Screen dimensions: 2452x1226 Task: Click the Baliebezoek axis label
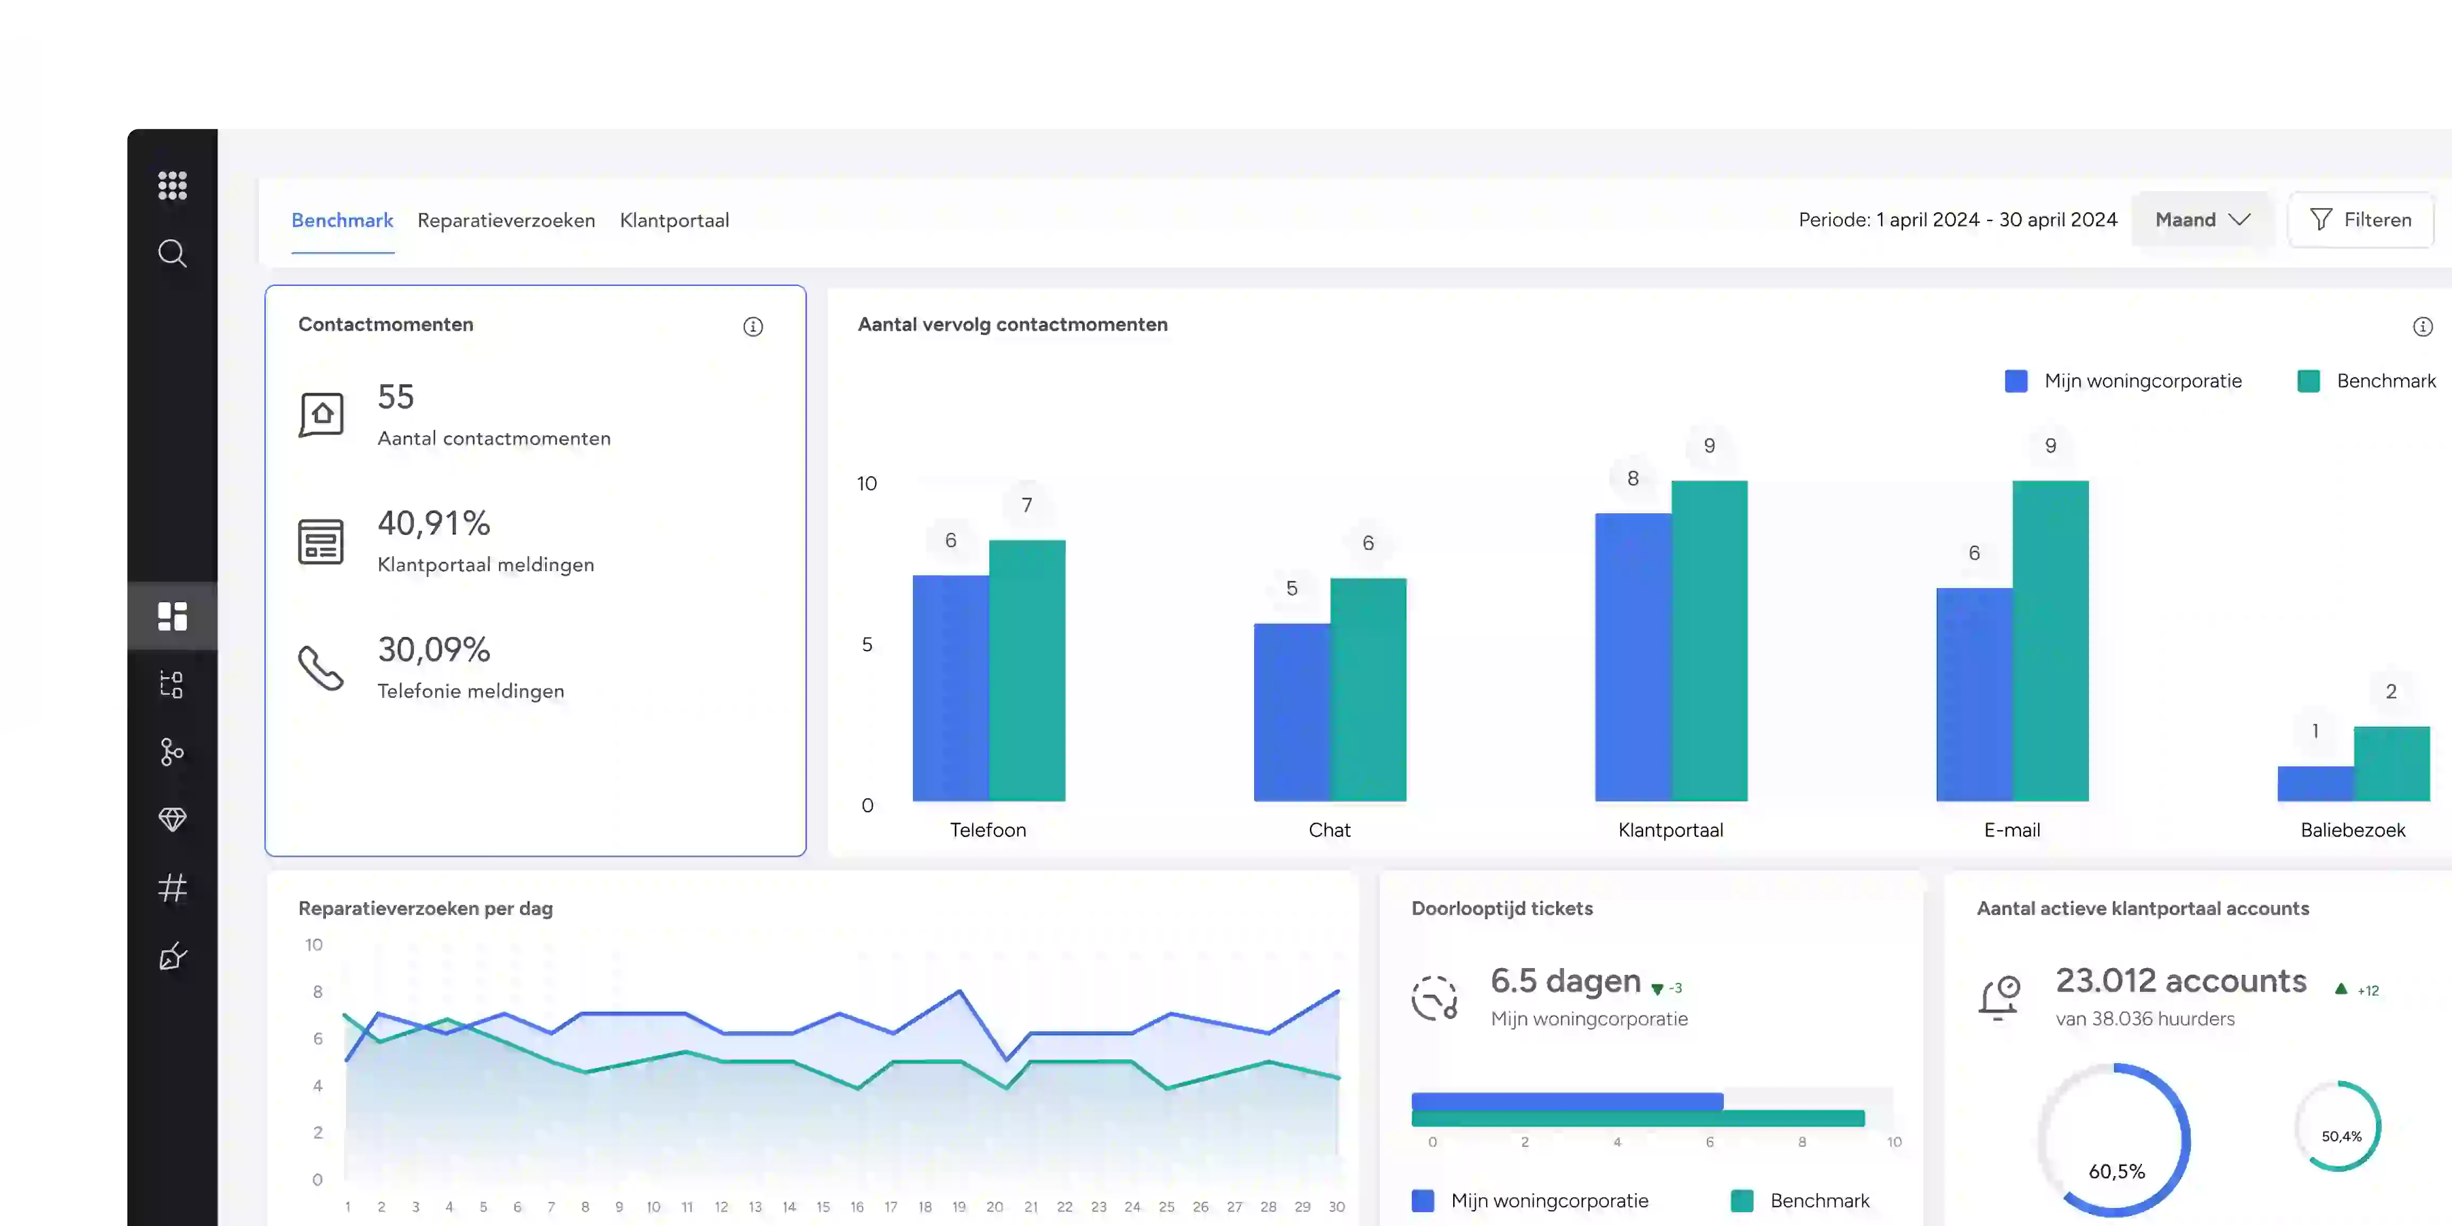point(2353,830)
